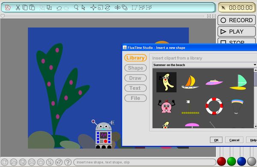The height and width of the screenshot is (167, 257).
Task: Click the ungroup shapes toolbar icon
Action: (49, 8)
